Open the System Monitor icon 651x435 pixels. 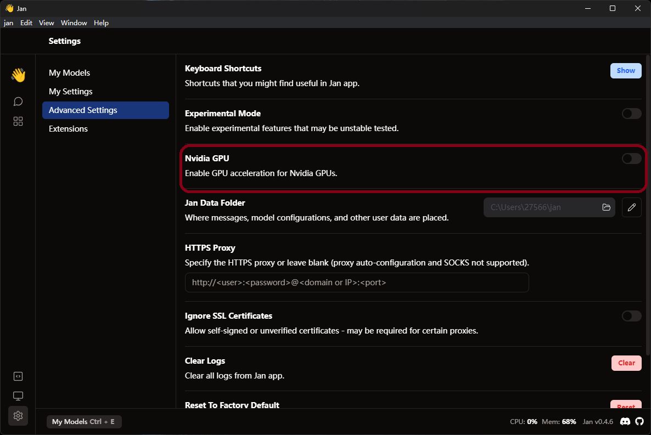click(18, 396)
